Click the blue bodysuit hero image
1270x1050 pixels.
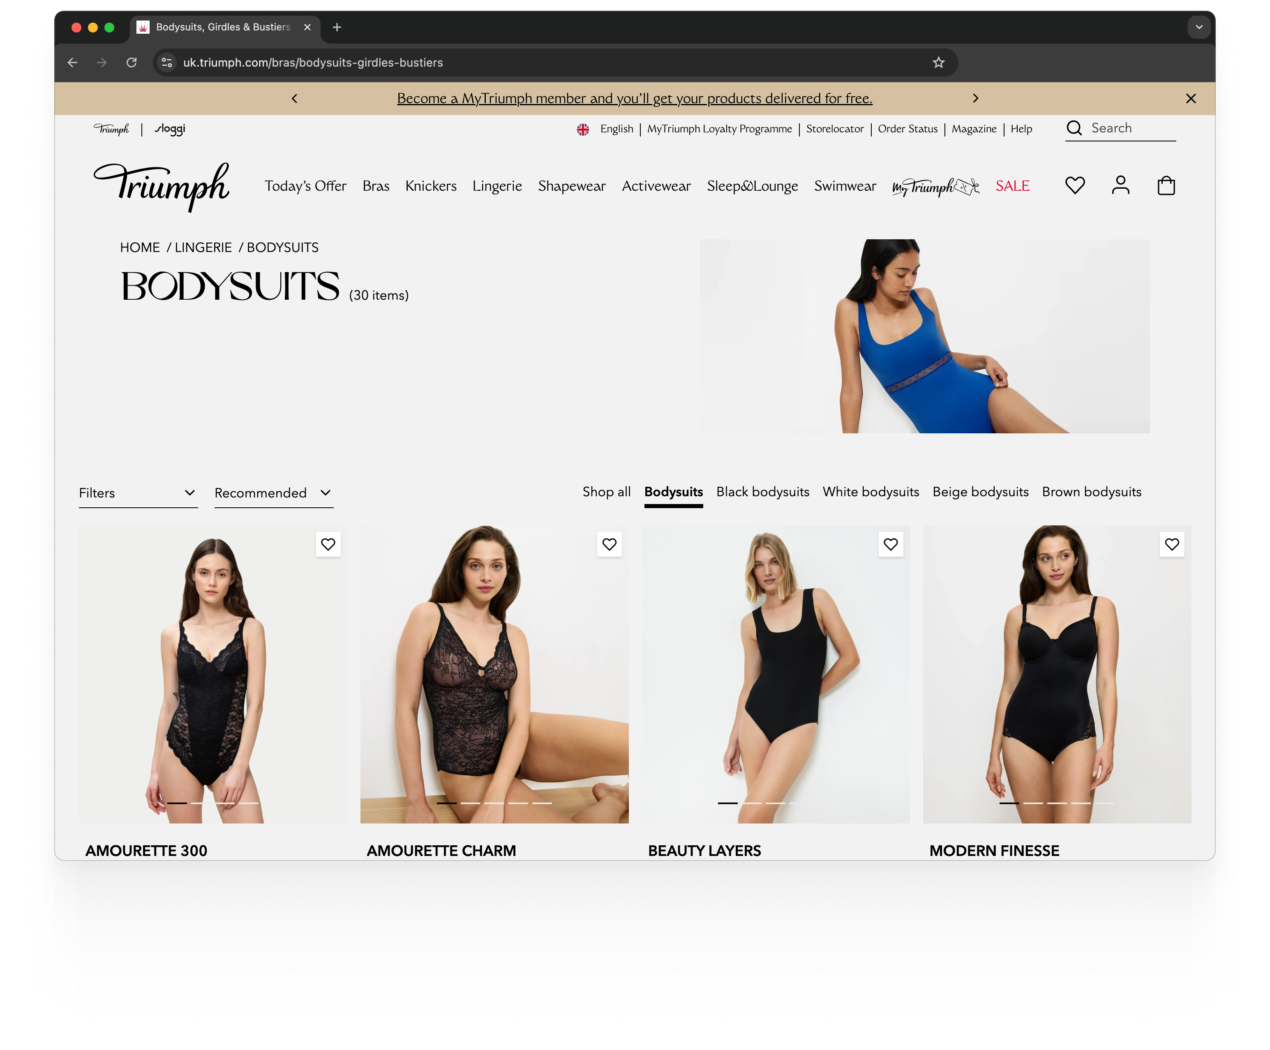(x=925, y=336)
